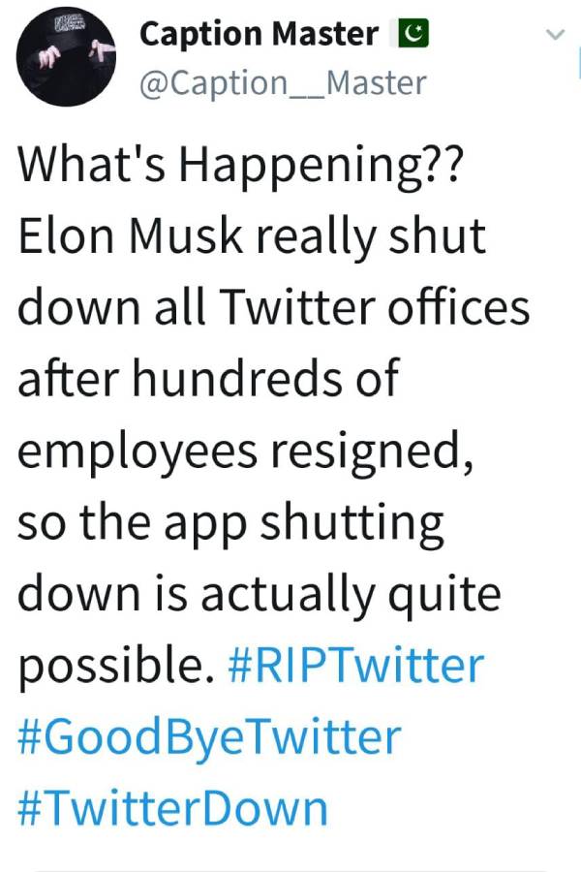Click the "down all Twitter offices" line
Image resolution: width=581 pixels, height=872 pixels.
274,308
